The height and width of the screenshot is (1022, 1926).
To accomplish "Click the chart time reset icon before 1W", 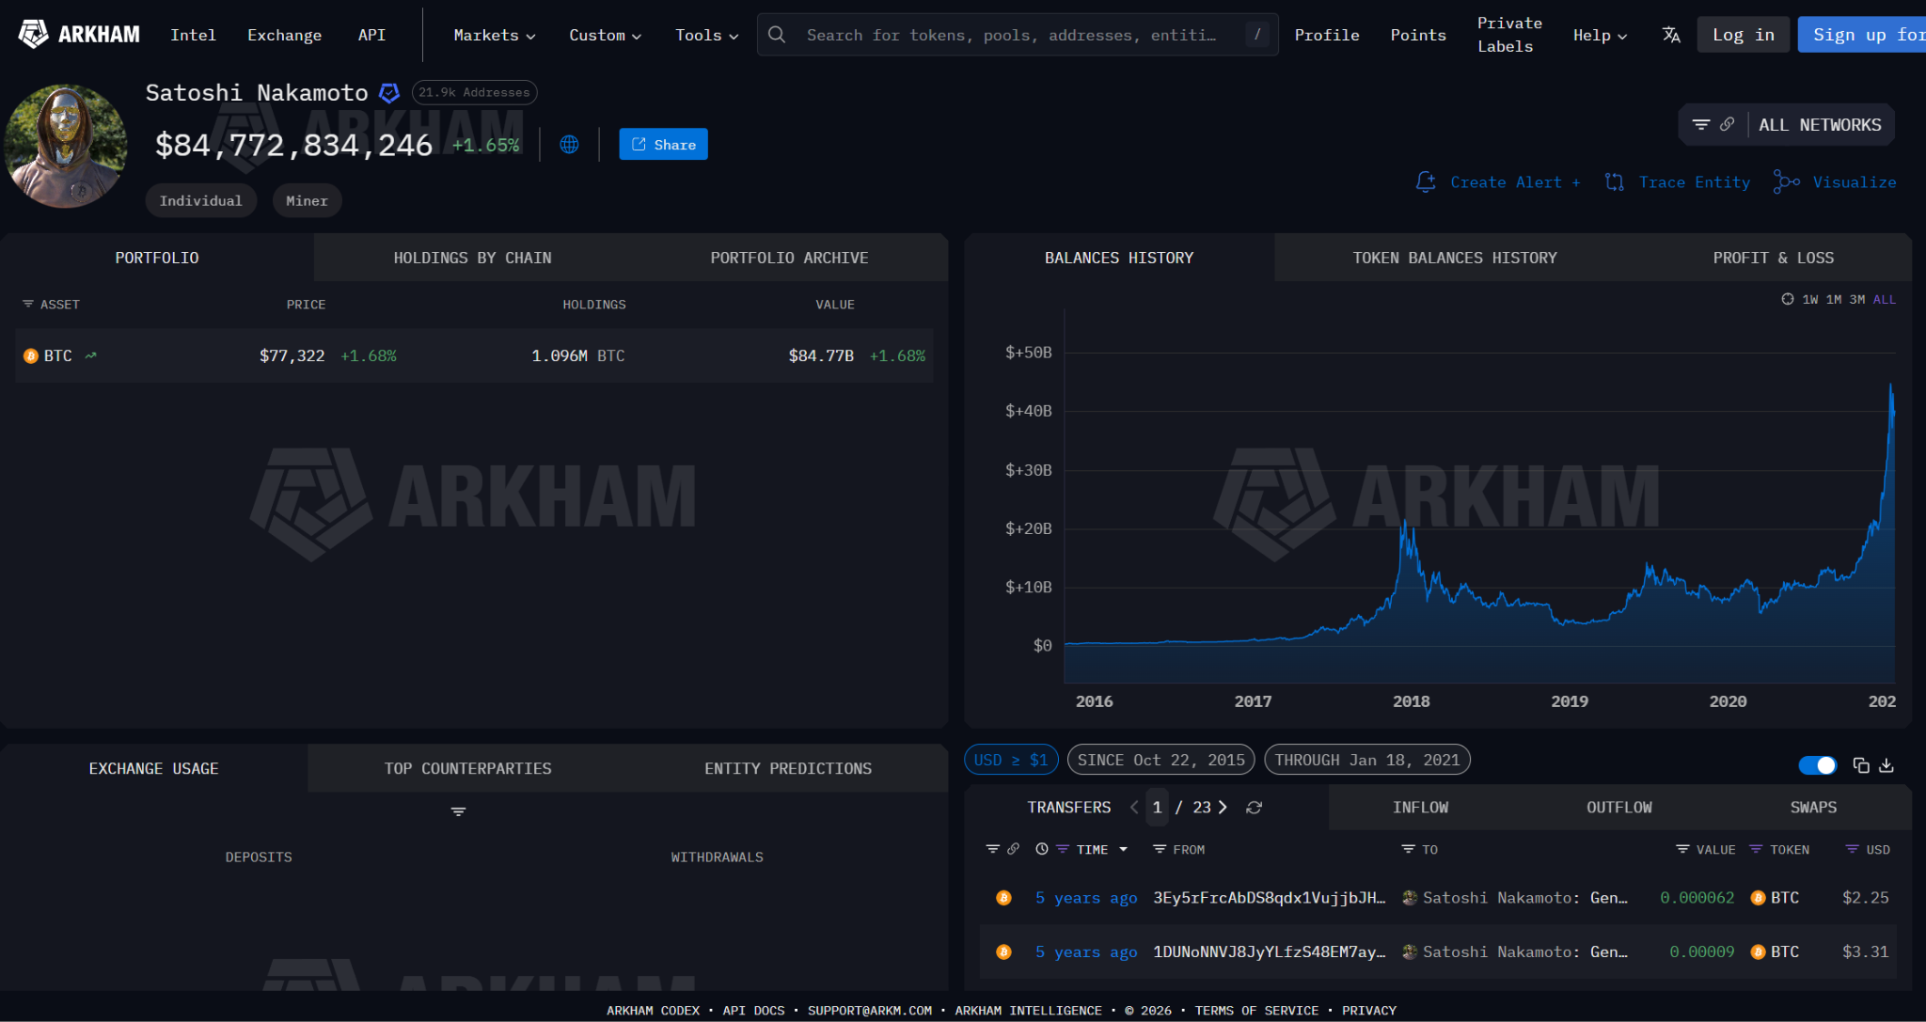I will [1787, 299].
